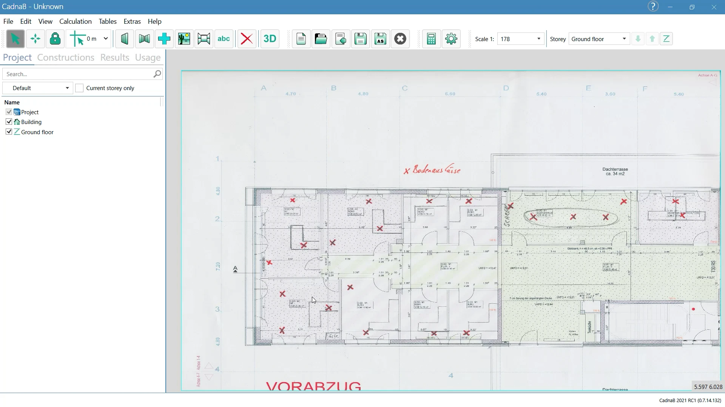Click the storey up arrow button
Screen dimensions: 725x407
click(652, 39)
